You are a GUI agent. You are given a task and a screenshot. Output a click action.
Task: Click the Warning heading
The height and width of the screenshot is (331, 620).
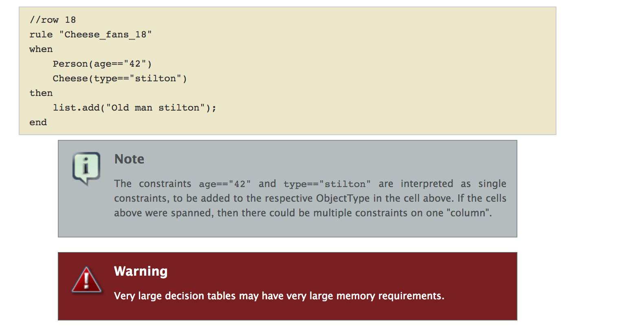tap(141, 271)
